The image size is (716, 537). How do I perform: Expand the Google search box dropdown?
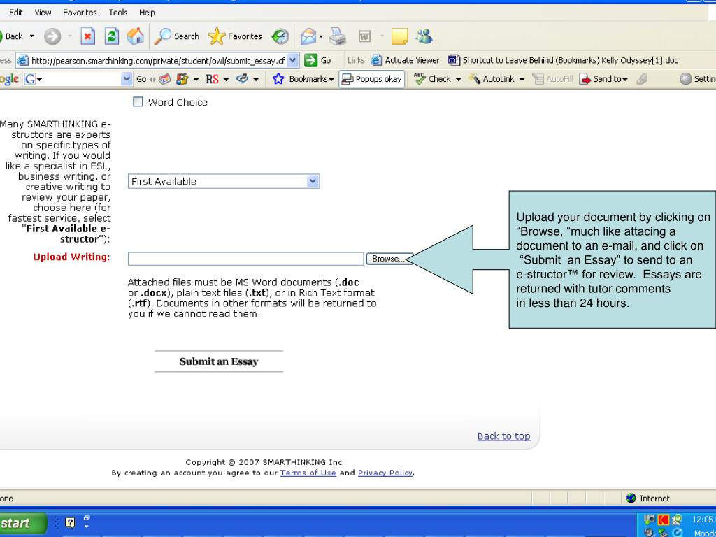127,79
